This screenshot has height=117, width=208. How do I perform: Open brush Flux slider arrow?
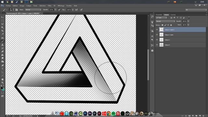click(x=73, y=10)
